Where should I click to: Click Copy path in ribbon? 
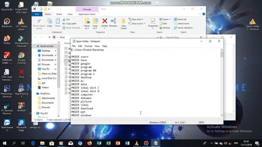(69, 24)
